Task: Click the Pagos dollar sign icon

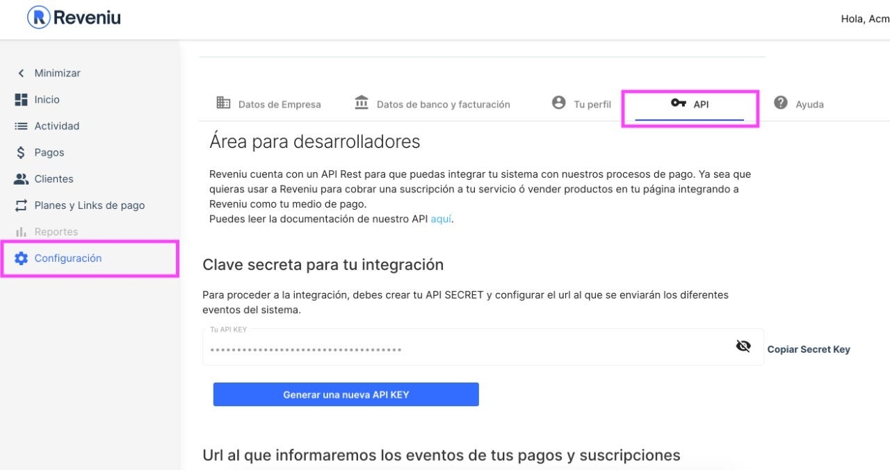Action: pyautogui.click(x=21, y=152)
